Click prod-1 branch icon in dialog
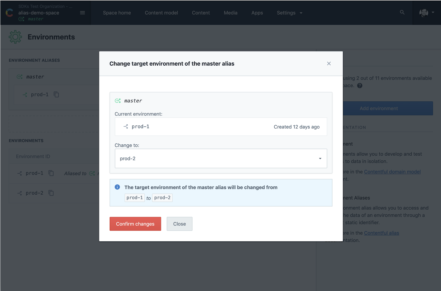Image resolution: width=441 pixels, height=291 pixels. click(126, 126)
